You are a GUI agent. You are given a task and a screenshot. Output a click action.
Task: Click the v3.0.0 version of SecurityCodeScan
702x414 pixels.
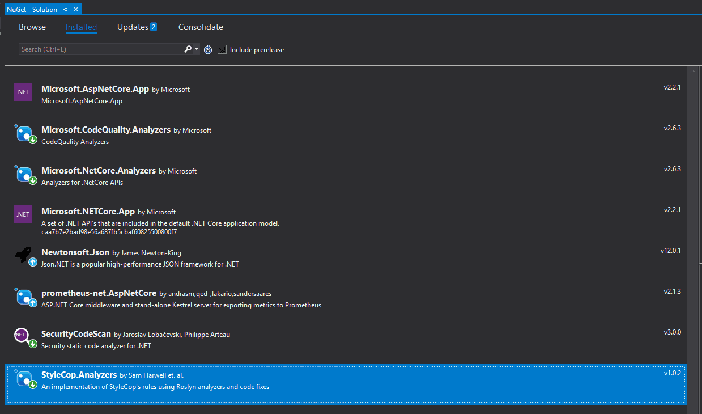click(x=672, y=332)
